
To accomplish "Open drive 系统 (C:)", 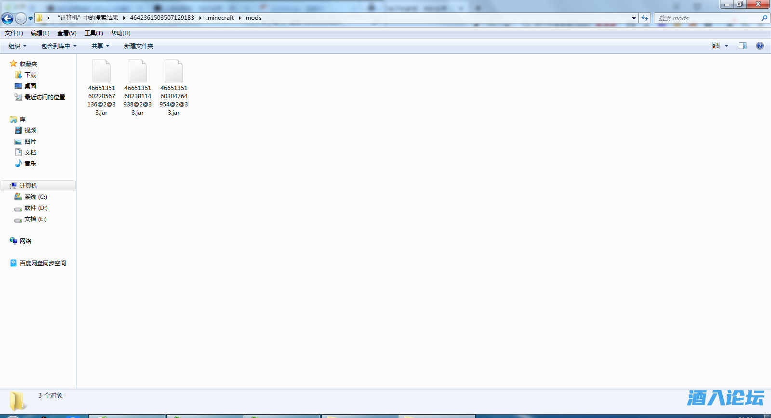I will click(x=36, y=197).
